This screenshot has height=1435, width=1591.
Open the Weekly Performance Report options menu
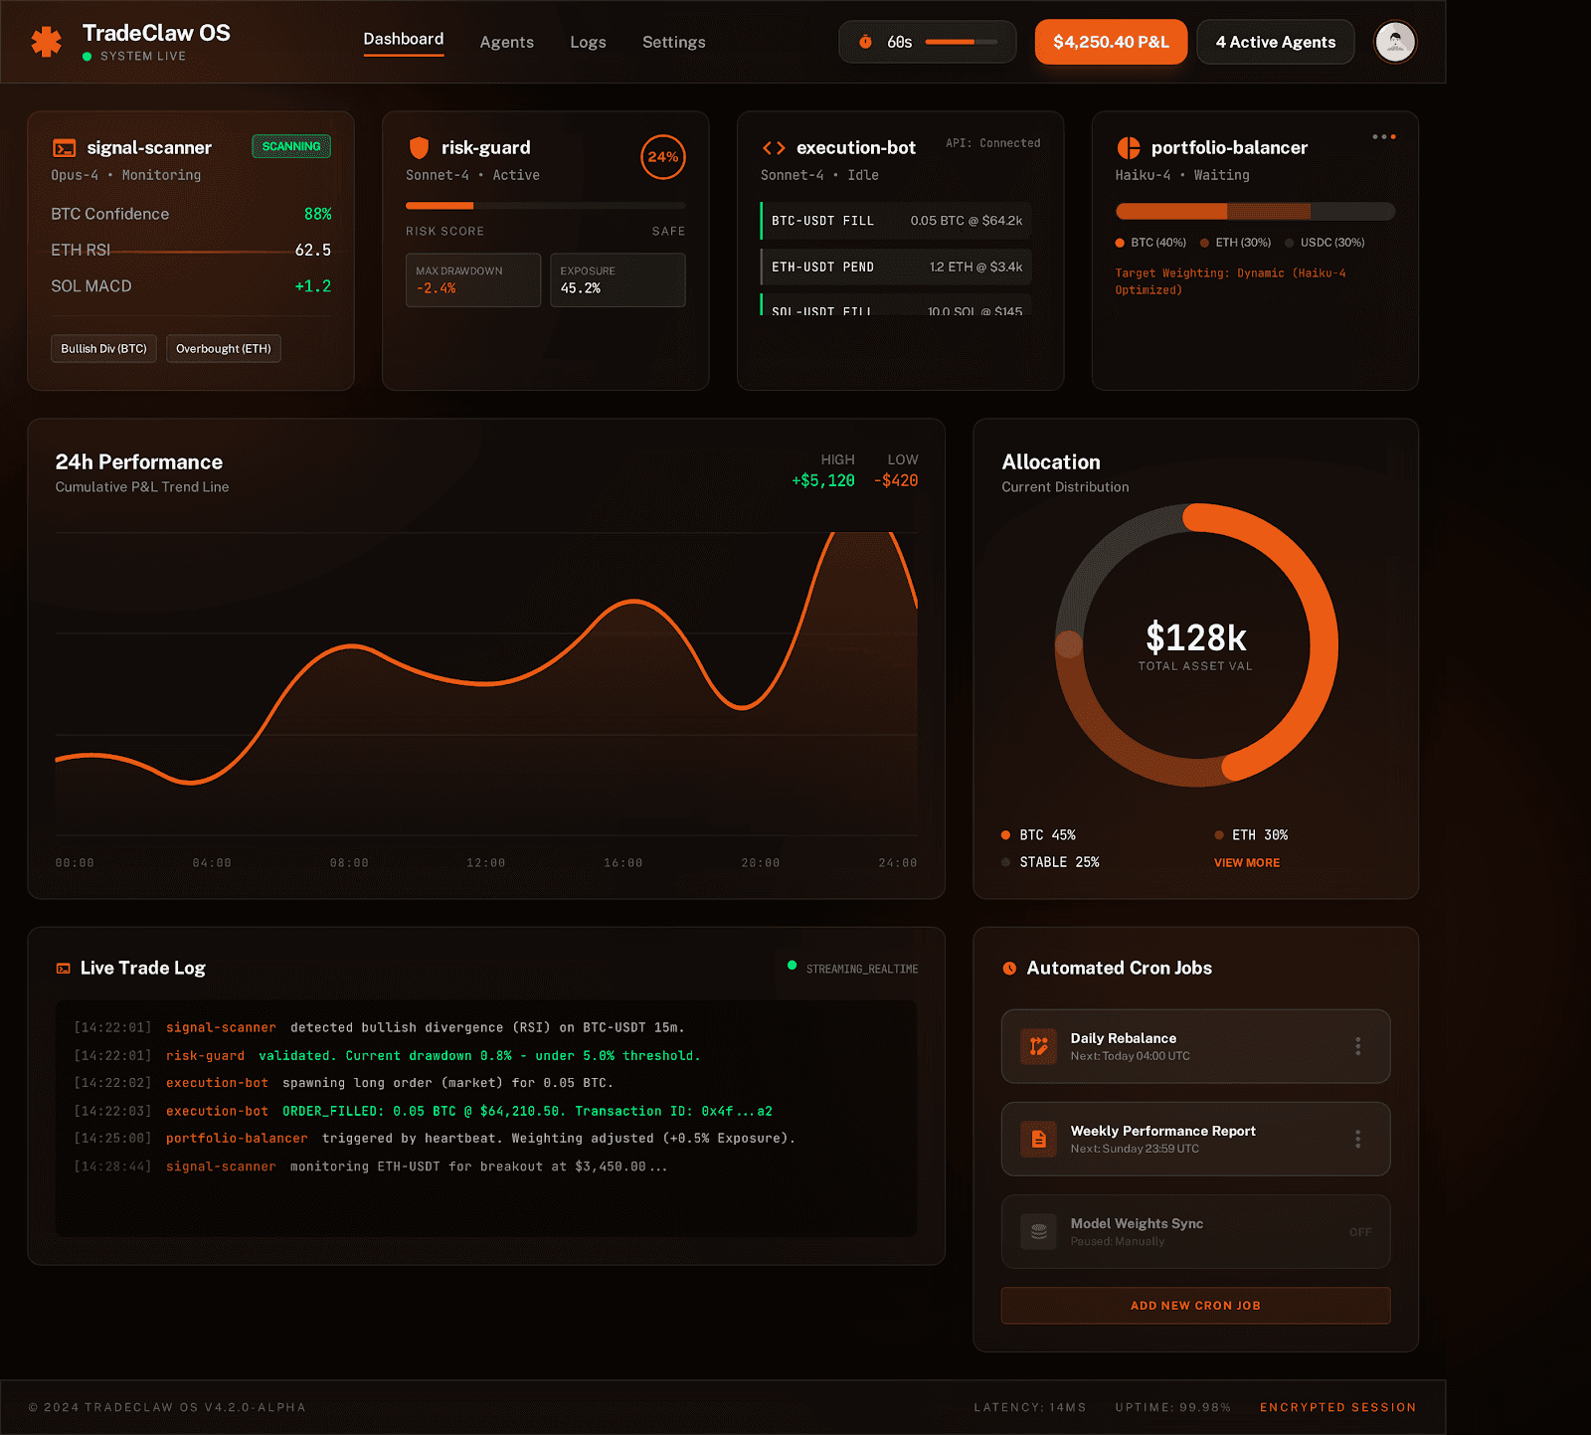pos(1358,1140)
